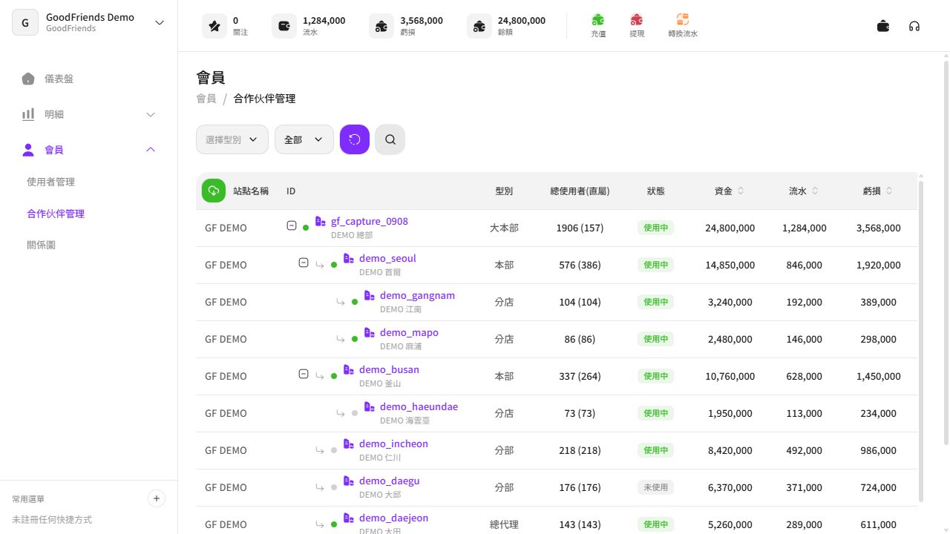Open partner link gf_capture_0908
Screen dimensions: 950x534
click(x=370, y=221)
